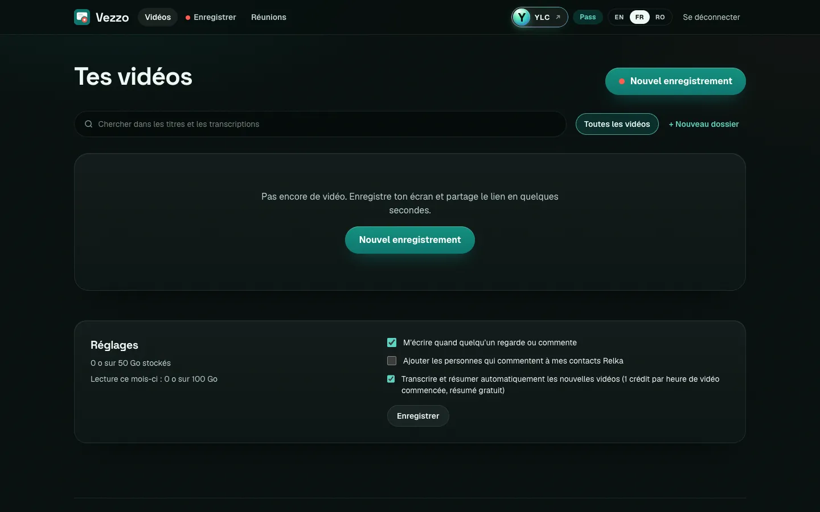Screen dimensions: 820x512
Task: Click the Tes vidéos heading
Action: pos(133,77)
